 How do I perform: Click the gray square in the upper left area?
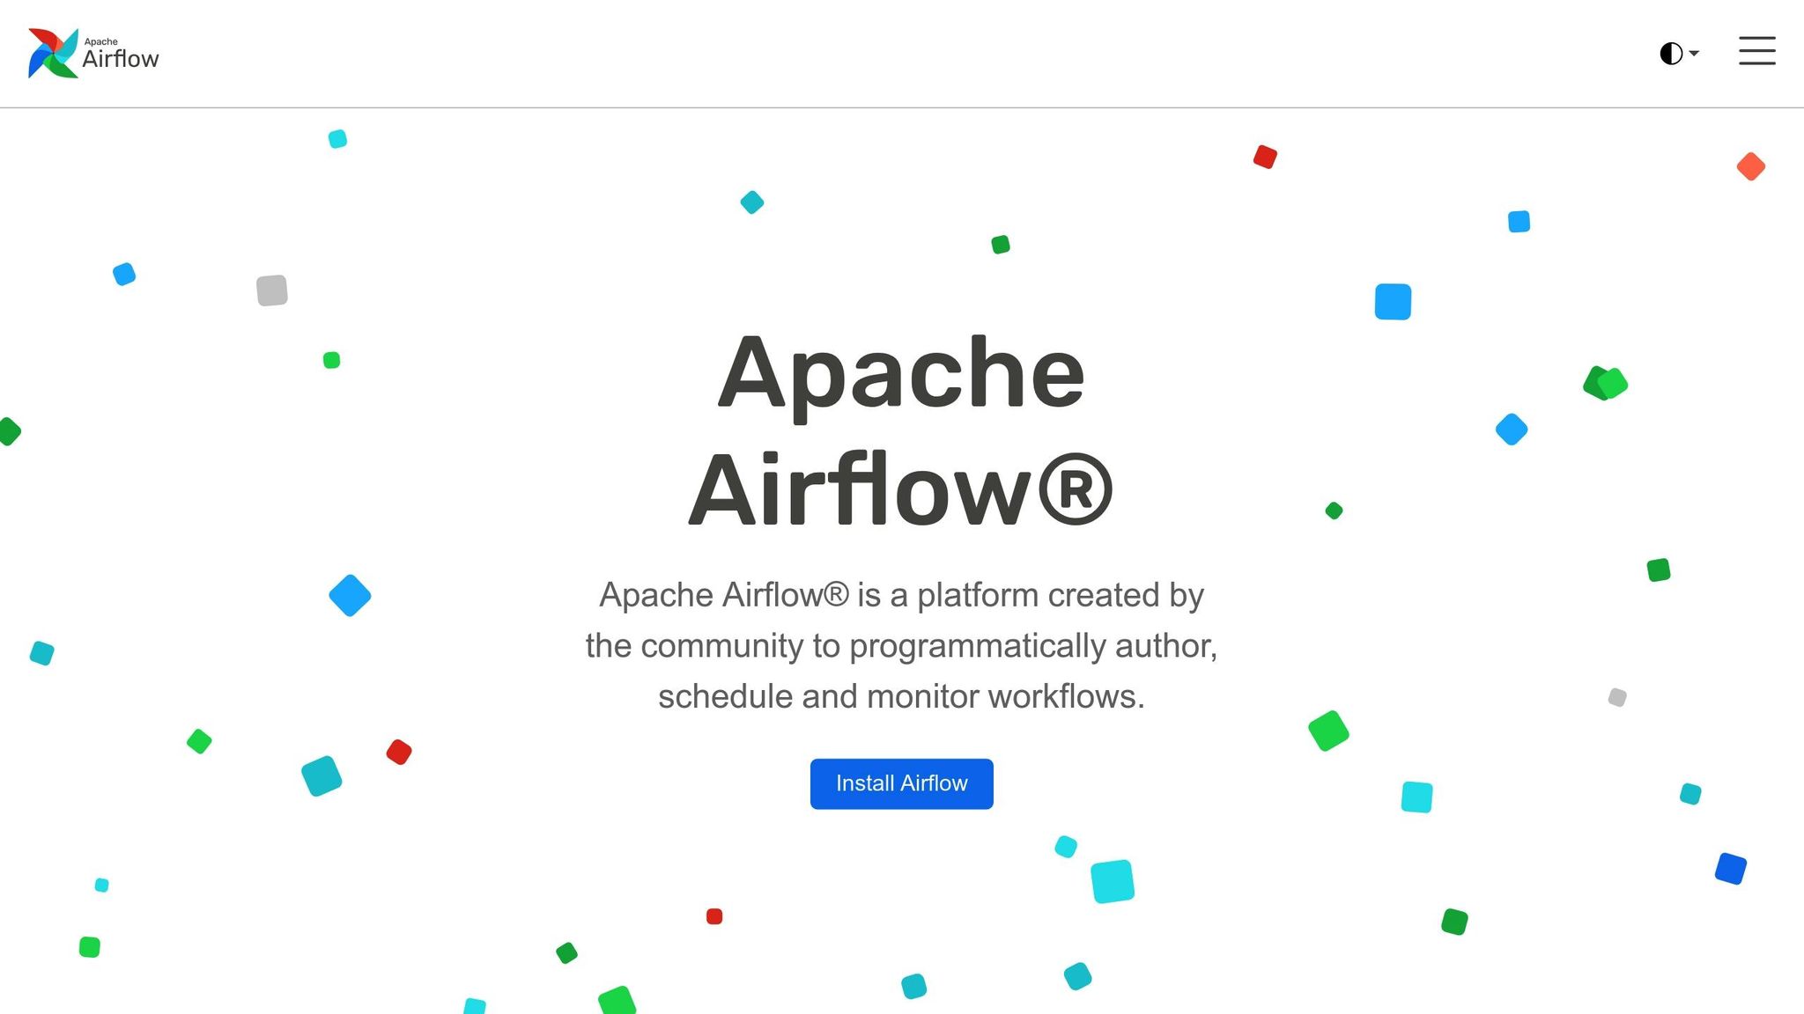click(272, 290)
